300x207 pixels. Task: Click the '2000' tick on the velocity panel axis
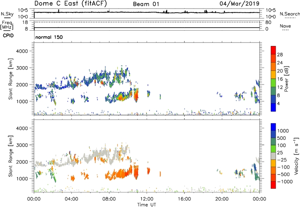point(22,162)
